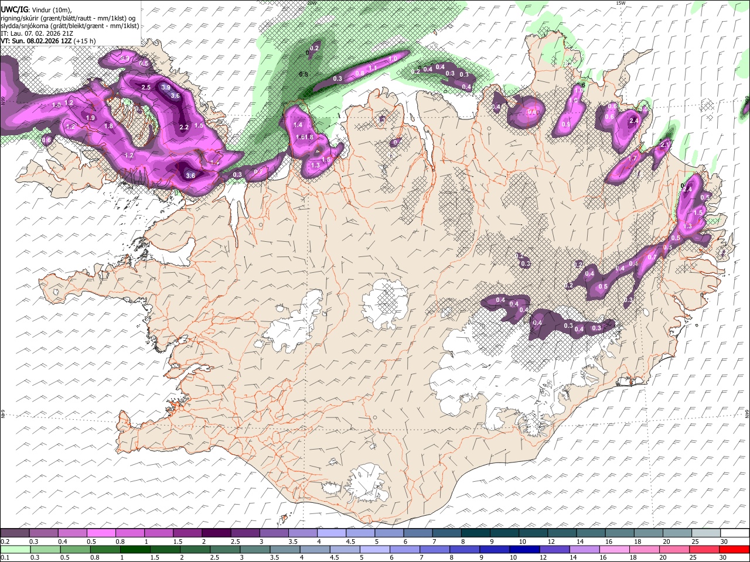This screenshot has height=562, width=750.
Task: Click the 1.7 precipitation value in the northeast
Action: (x=633, y=158)
